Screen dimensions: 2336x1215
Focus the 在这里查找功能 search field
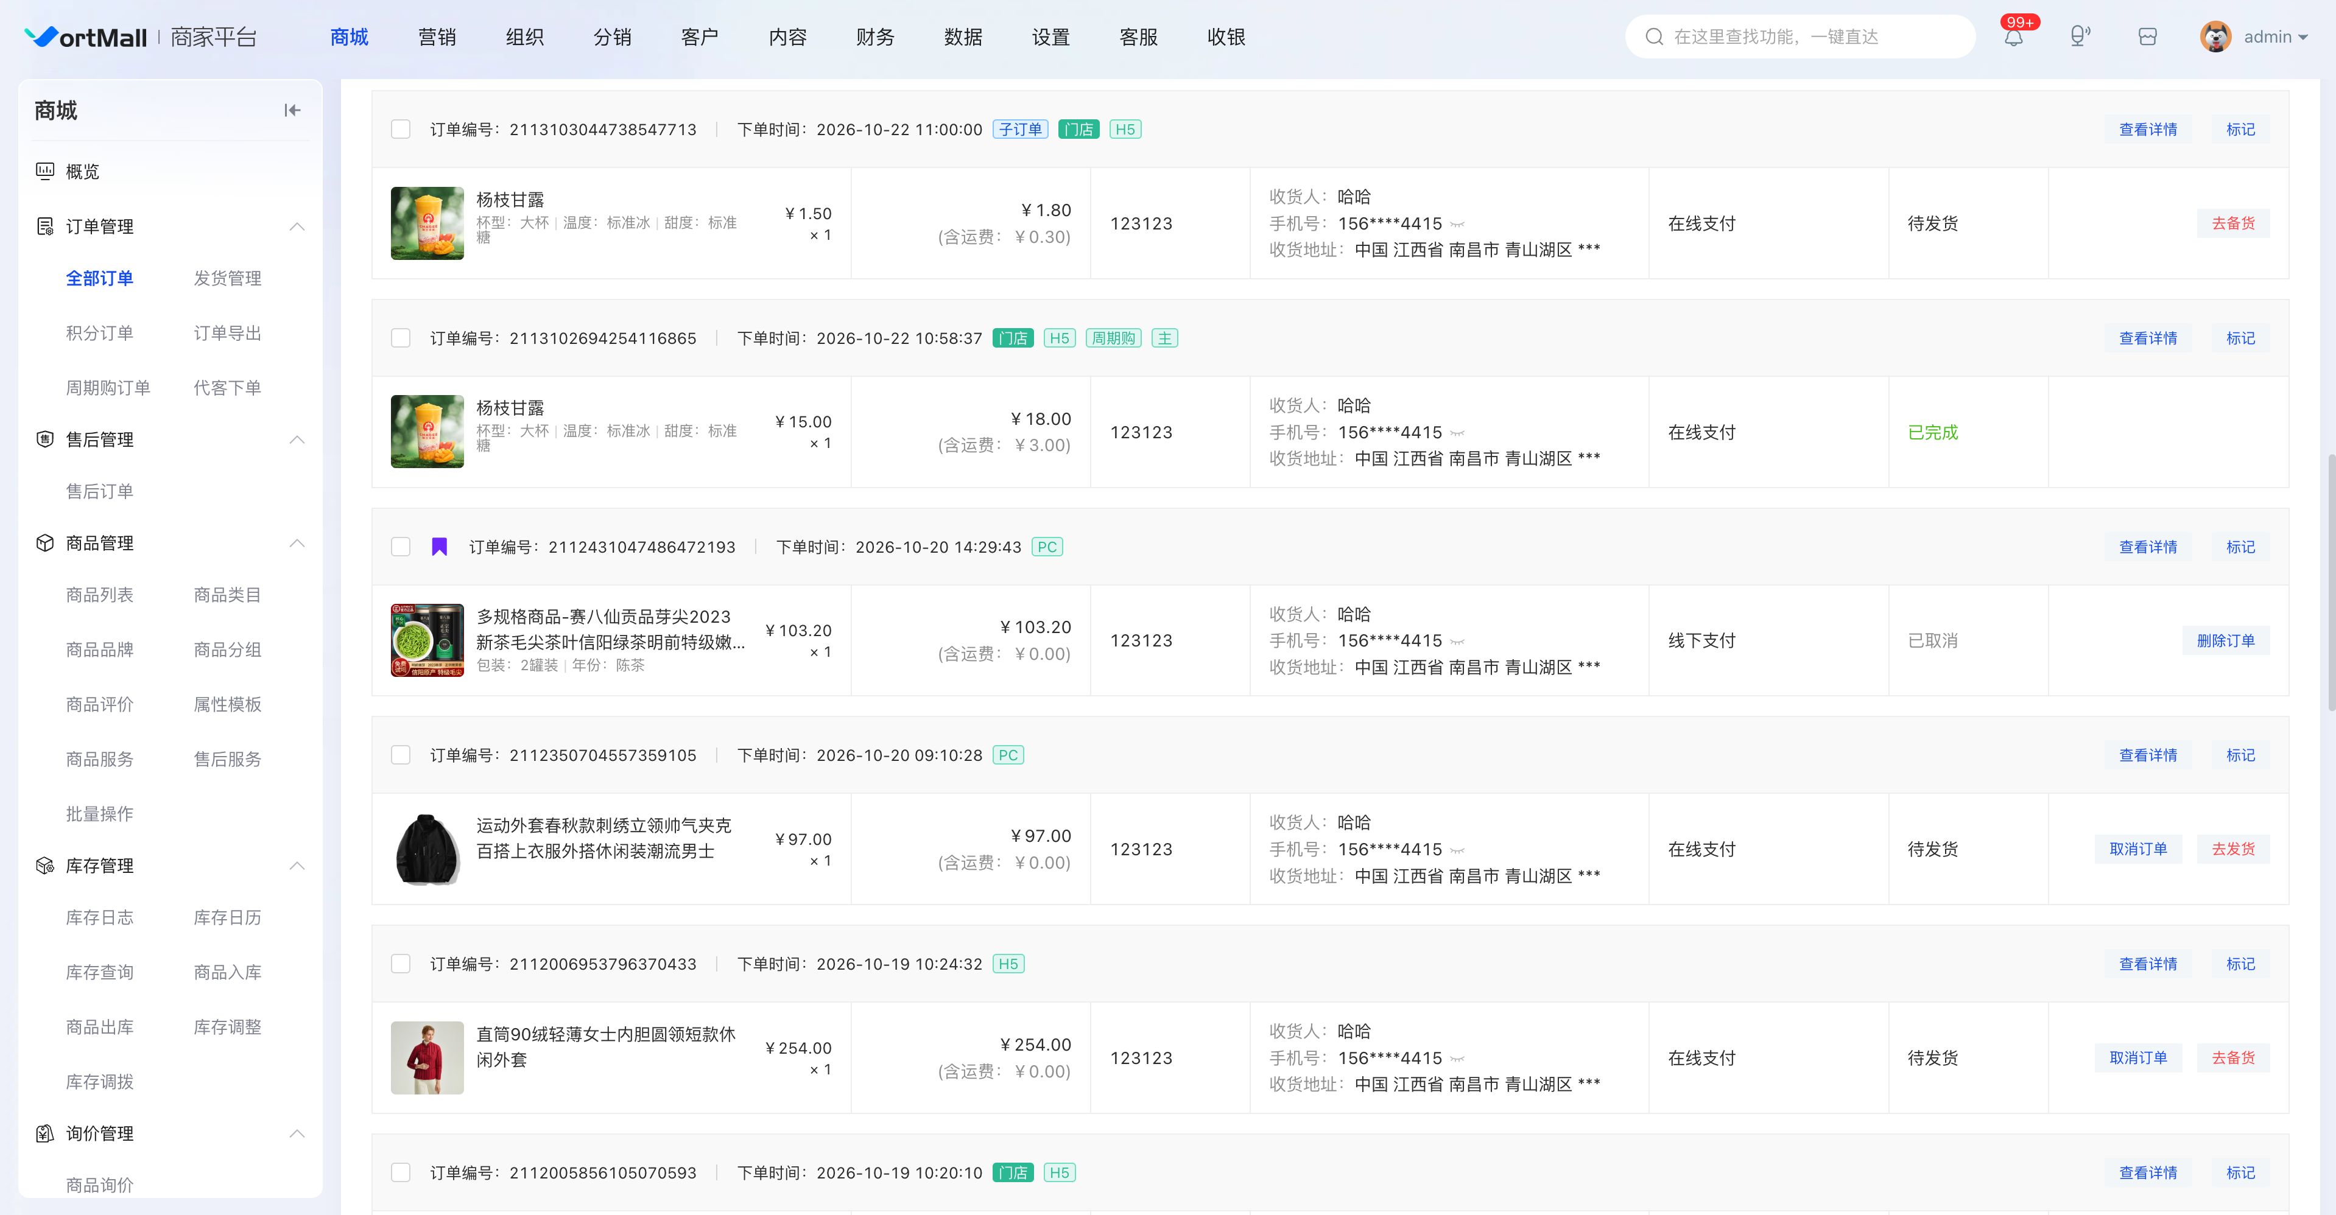pos(1800,37)
